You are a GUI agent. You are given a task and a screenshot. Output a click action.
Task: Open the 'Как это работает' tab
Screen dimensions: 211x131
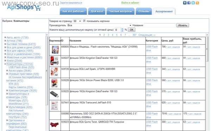point(73,11)
